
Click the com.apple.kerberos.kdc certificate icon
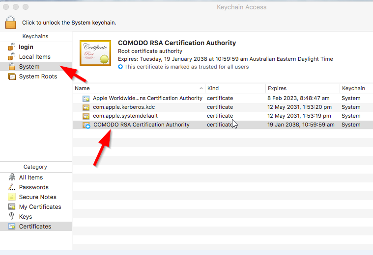[x=86, y=107]
